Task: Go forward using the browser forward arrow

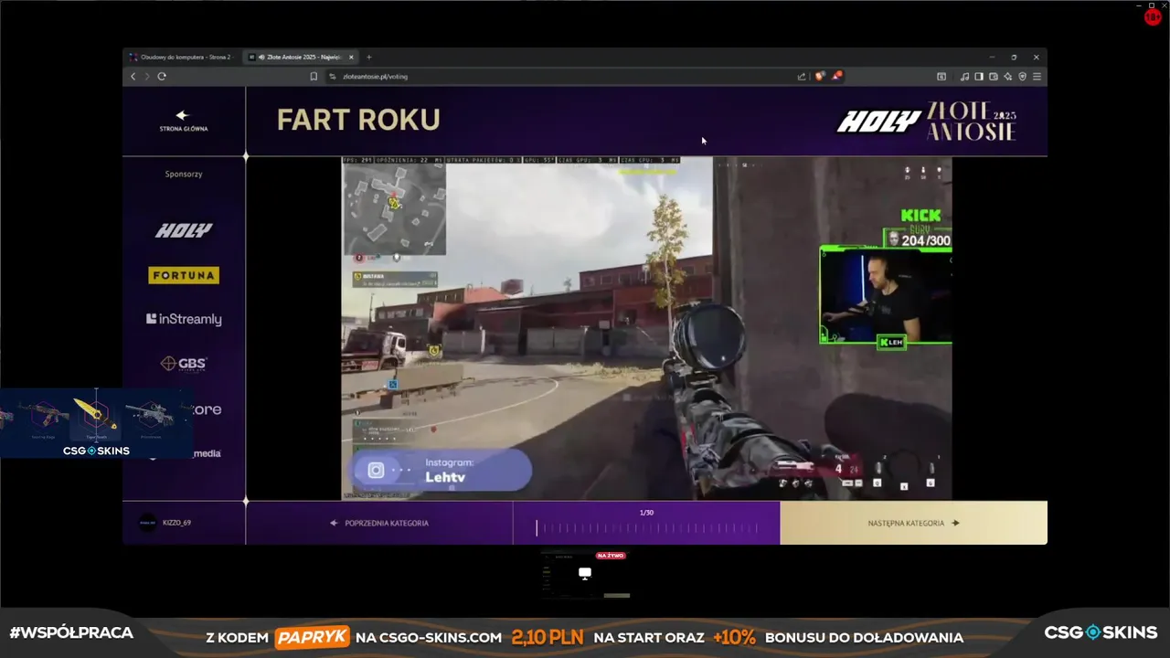Action: (x=146, y=77)
